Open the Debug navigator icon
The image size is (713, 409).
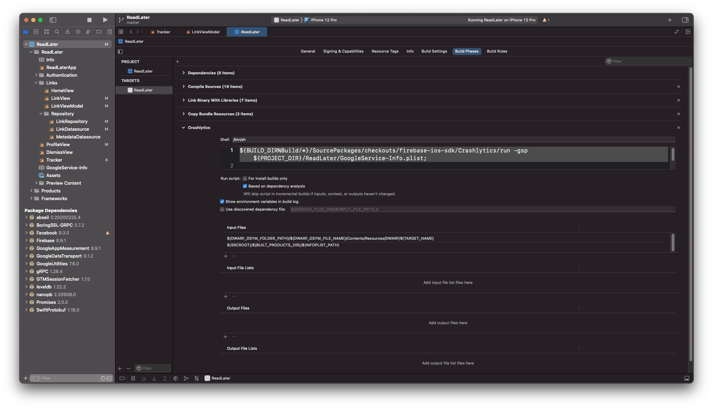pos(88,32)
